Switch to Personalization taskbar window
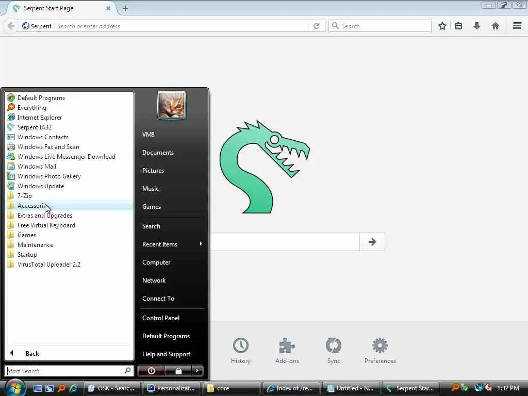528x396 pixels. click(171, 388)
